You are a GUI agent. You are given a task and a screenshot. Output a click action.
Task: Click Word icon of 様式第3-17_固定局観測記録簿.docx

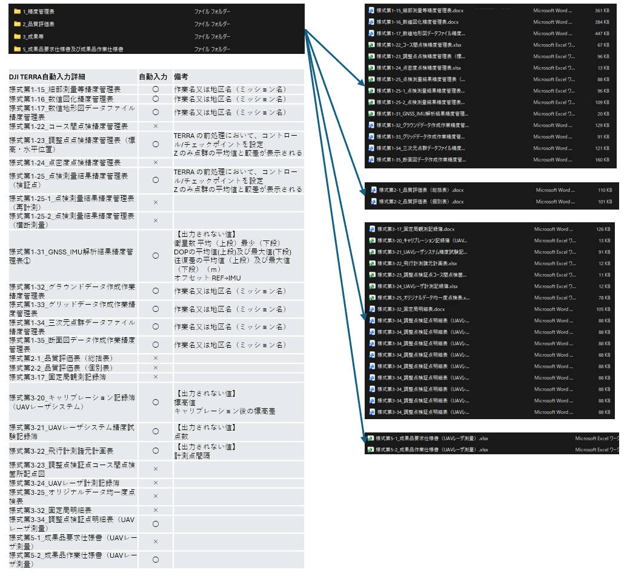(373, 229)
